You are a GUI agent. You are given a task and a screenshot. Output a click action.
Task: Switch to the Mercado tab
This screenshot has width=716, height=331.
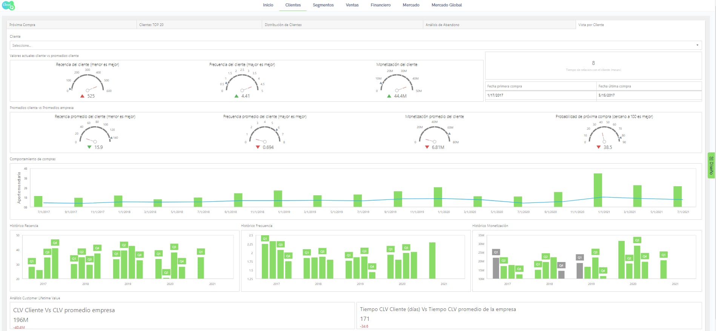pyautogui.click(x=411, y=5)
